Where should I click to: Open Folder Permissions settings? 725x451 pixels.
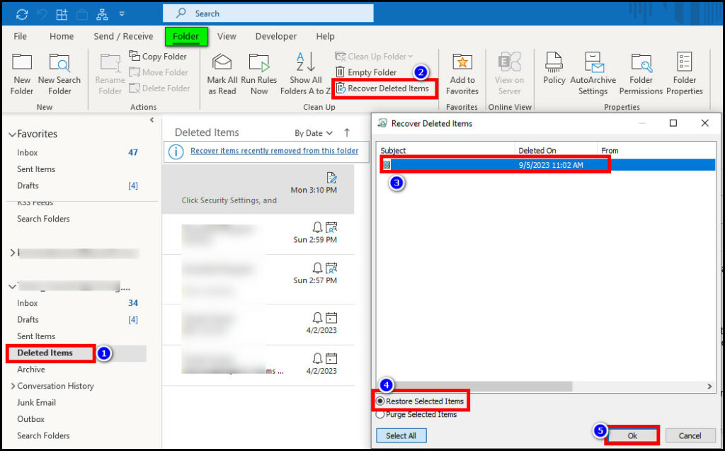click(x=640, y=71)
